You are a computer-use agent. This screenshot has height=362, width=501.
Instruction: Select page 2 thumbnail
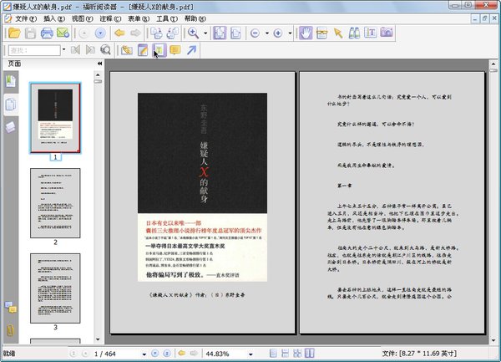coord(55,201)
